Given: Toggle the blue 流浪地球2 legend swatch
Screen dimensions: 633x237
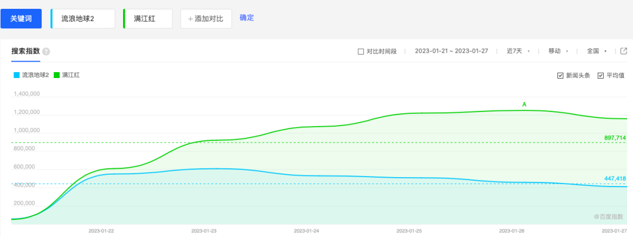Looking at the screenshot, I should (x=16, y=75).
